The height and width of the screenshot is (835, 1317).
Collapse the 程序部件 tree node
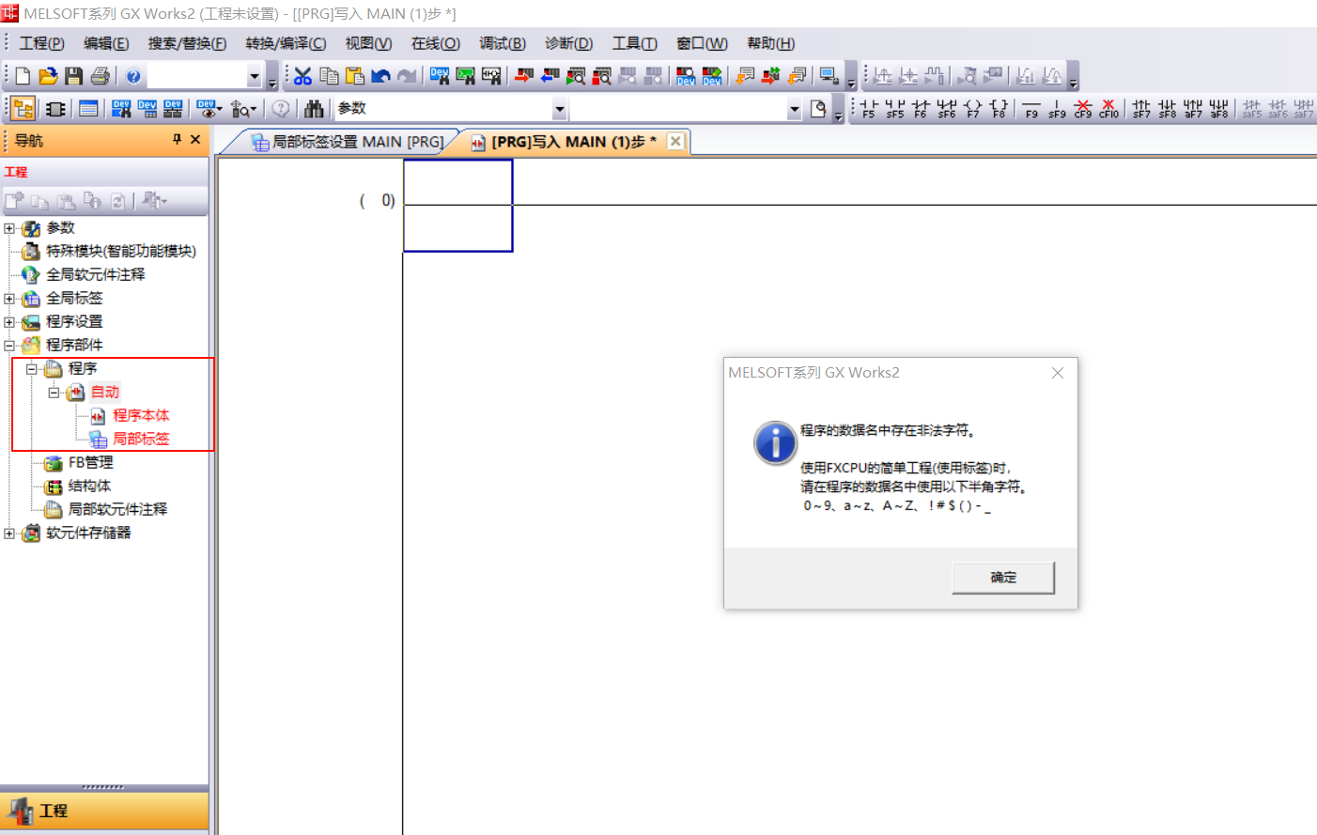(9, 346)
